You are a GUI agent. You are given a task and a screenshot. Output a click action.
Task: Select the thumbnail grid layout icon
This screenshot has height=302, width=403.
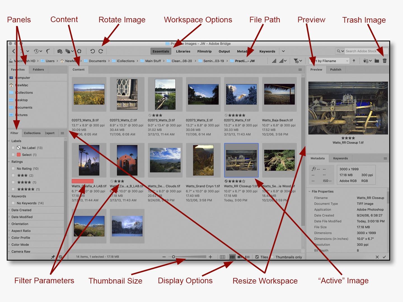(x=232, y=257)
